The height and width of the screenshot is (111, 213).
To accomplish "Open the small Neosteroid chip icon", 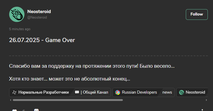I will click(x=182, y=92).
